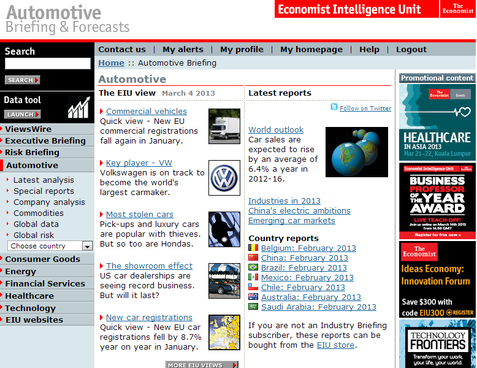Open the Healthcare in Asia 2013 banner

(x=437, y=122)
